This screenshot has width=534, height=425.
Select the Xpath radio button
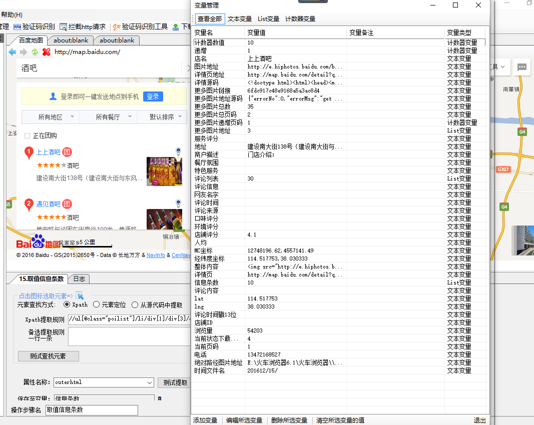point(67,304)
